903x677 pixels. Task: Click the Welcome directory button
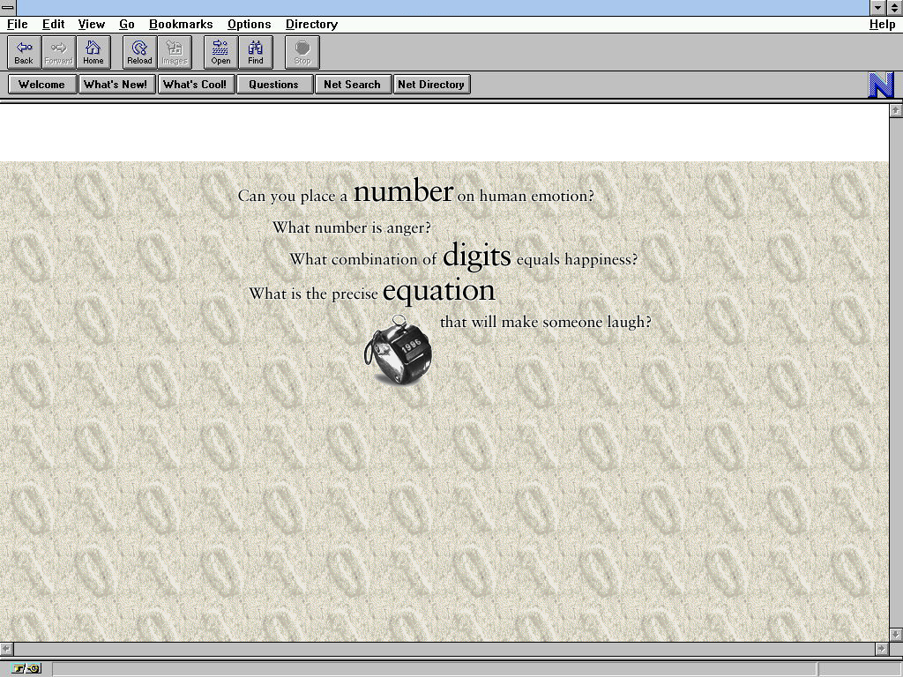(41, 85)
